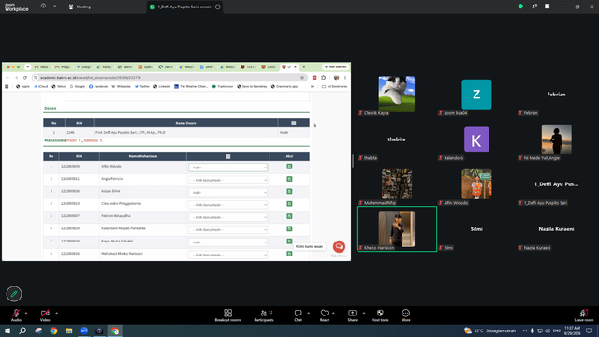Click green action icon in Alfin Widodo row
Viewport: 599px width, 337px height.
point(289,167)
